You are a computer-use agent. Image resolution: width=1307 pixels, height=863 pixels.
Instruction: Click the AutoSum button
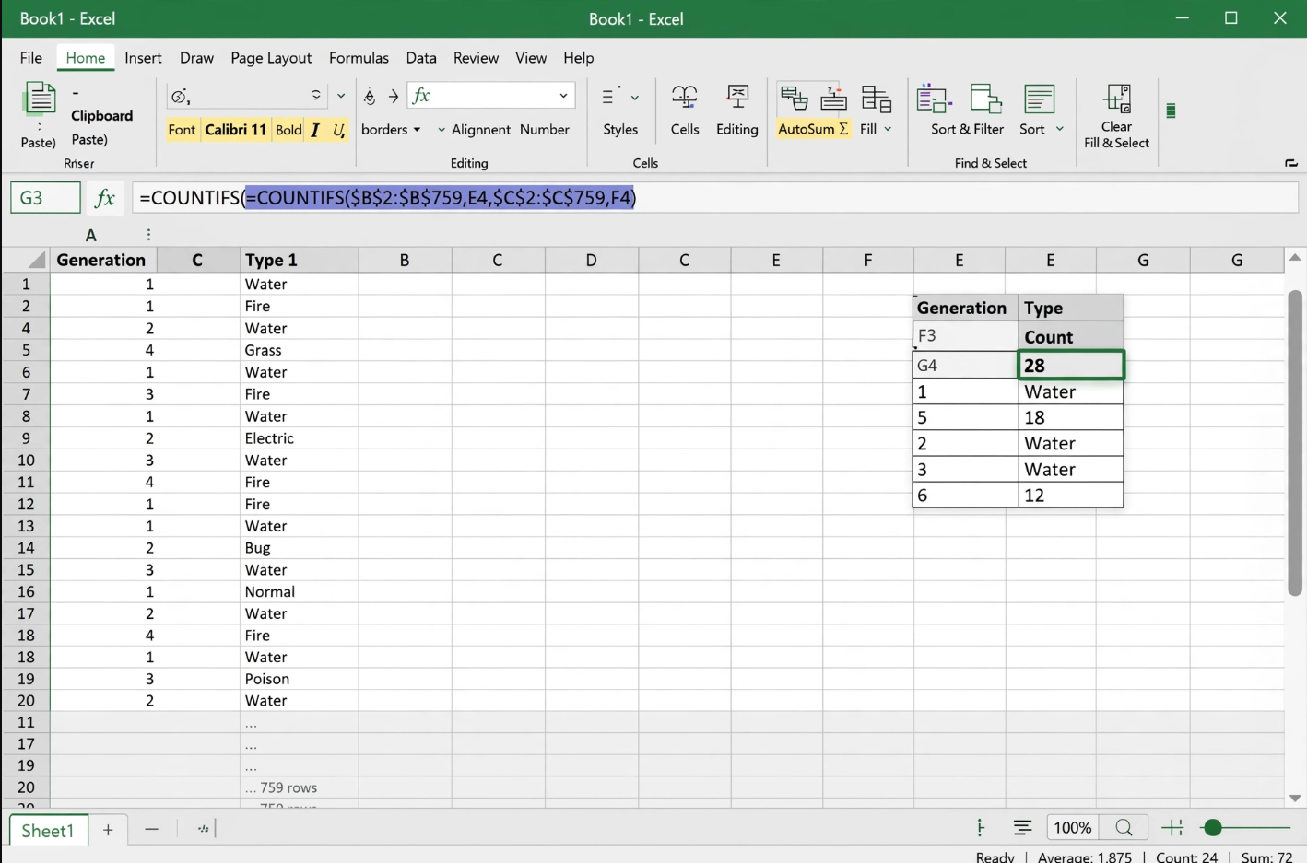point(813,129)
